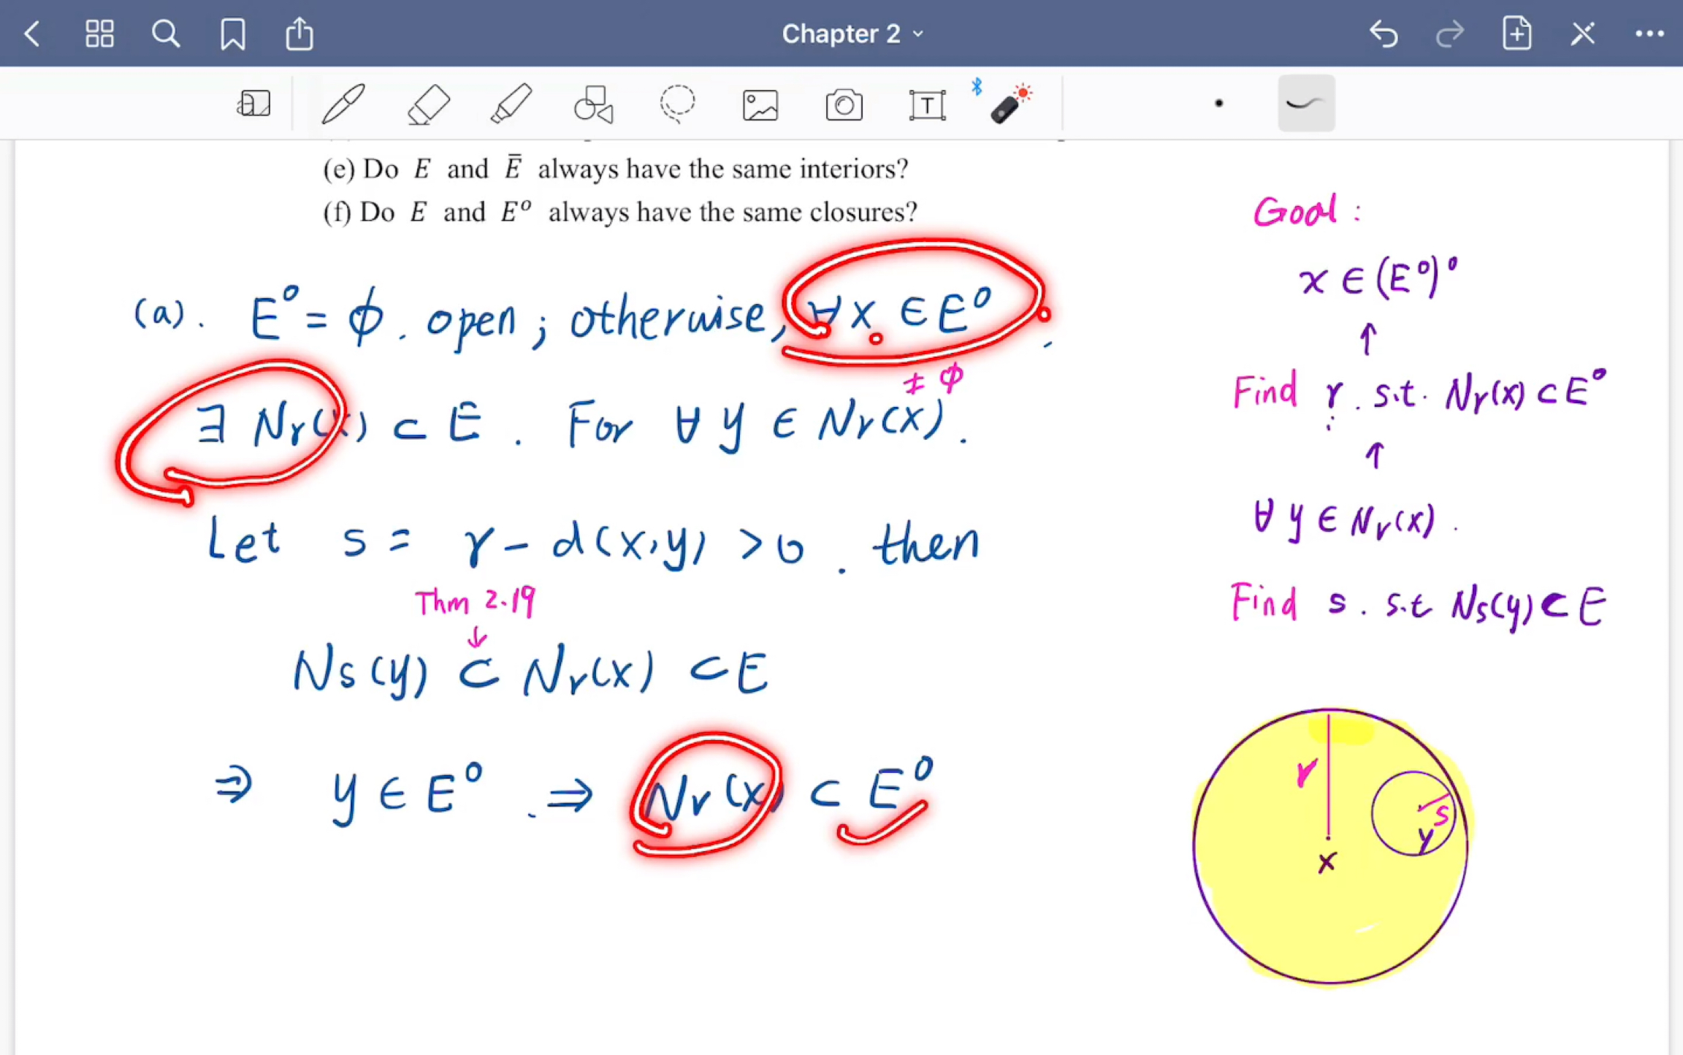Activate the Lasso selection tool
1683x1055 pixels.
click(x=677, y=104)
